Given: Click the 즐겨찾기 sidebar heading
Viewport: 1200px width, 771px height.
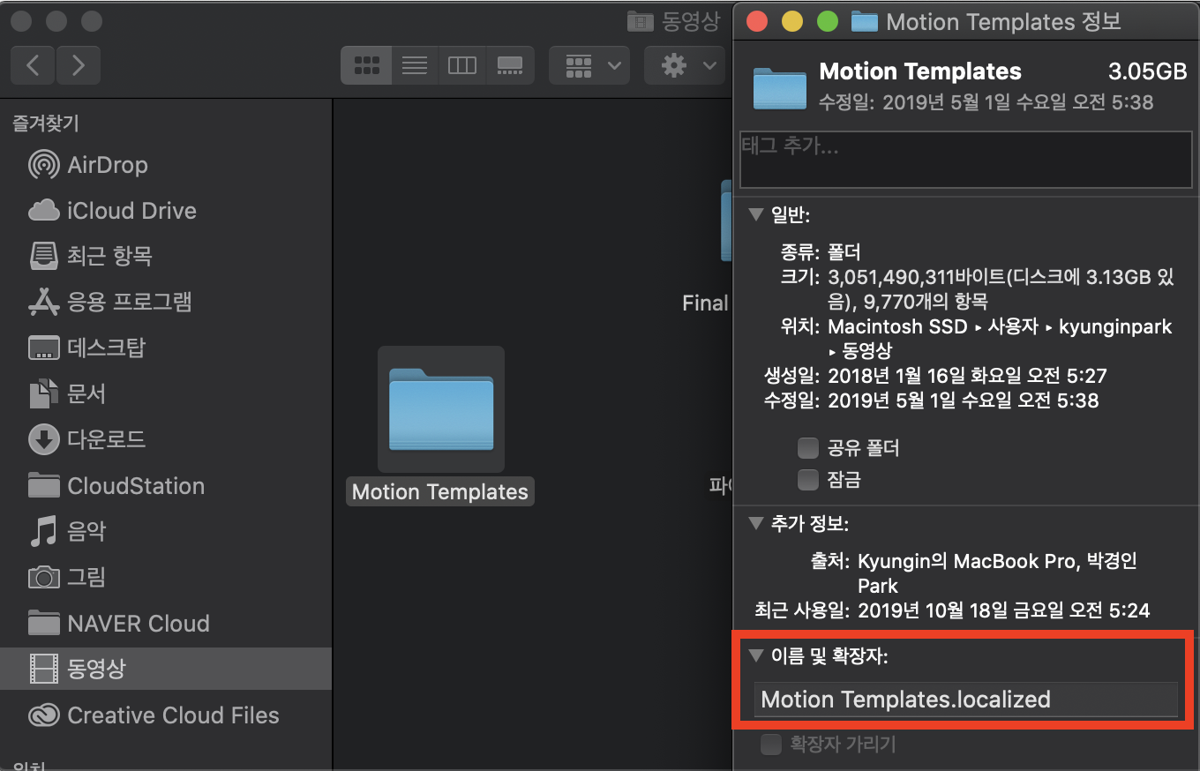Looking at the screenshot, I should 45,124.
